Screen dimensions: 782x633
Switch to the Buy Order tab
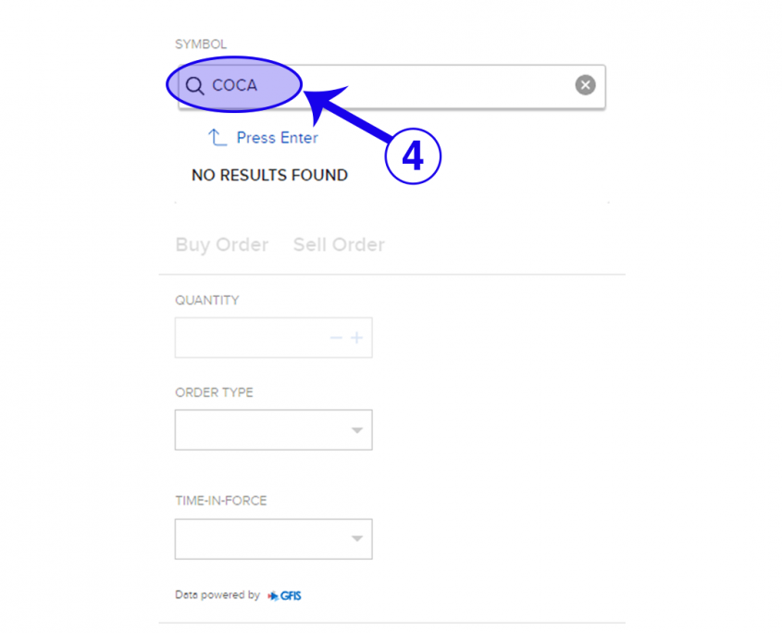tap(222, 245)
